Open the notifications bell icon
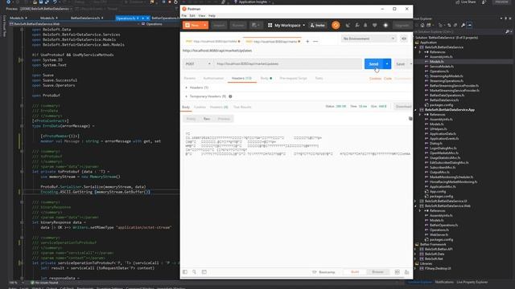515x289 pixels. [x=365, y=25]
